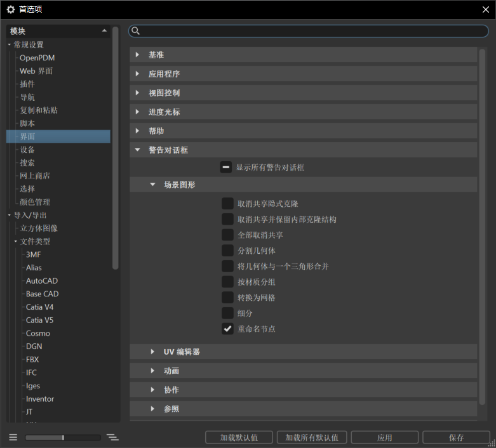Select the Catia V4 file type

point(39,307)
